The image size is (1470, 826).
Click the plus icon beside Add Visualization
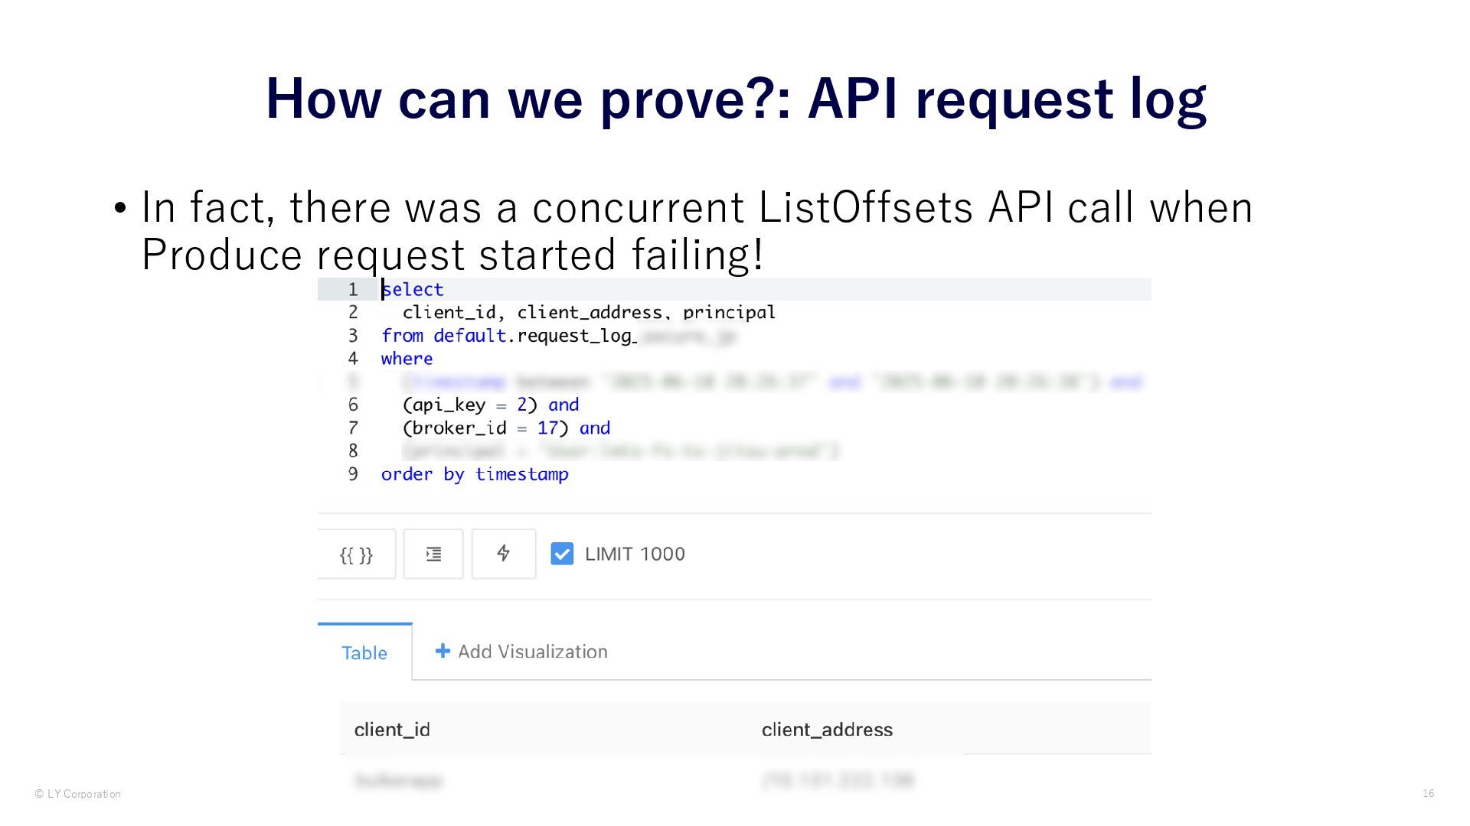pos(443,651)
